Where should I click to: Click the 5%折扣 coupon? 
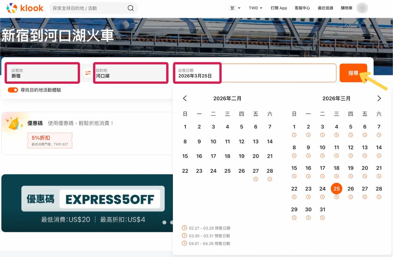(50, 141)
